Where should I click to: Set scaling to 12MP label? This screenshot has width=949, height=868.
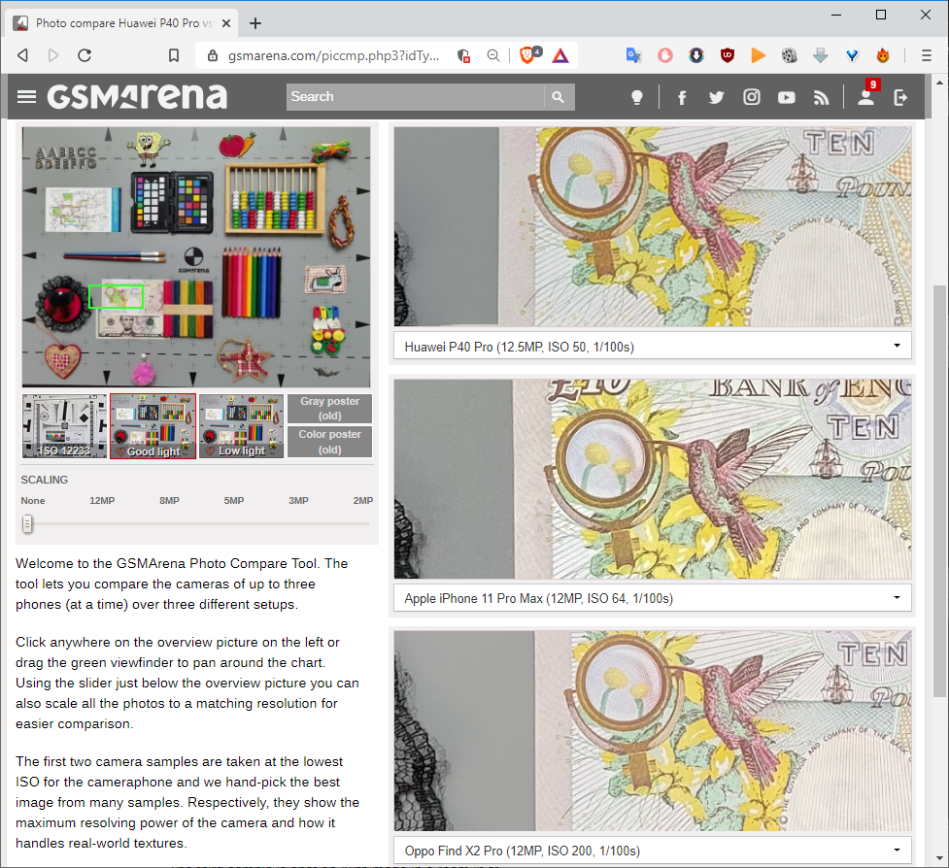pyautogui.click(x=102, y=501)
